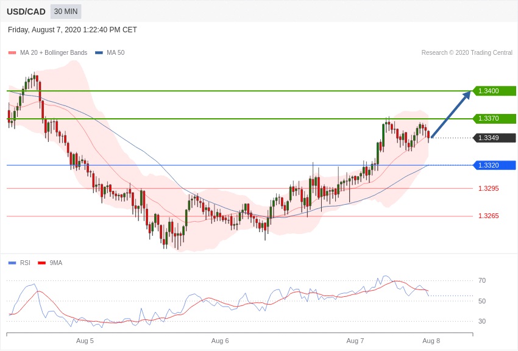This screenshot has height=351, width=518.
Task: Click the 1.3400 resistance price tag
Action: coord(495,91)
